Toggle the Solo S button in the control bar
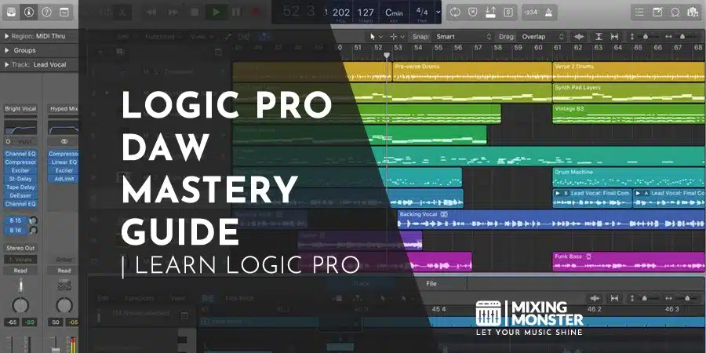This screenshot has width=706, height=353. coord(509,12)
